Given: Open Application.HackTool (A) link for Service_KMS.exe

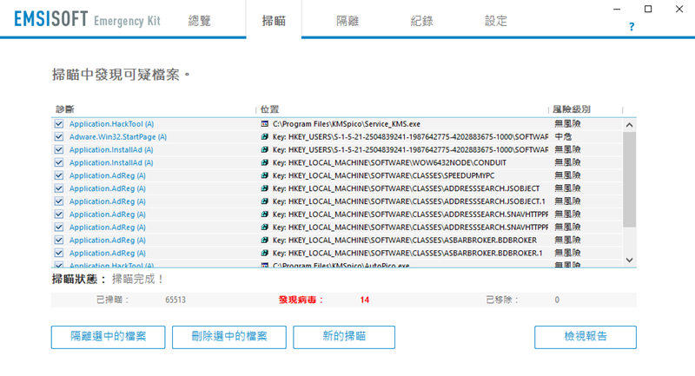Looking at the screenshot, I should (111, 124).
